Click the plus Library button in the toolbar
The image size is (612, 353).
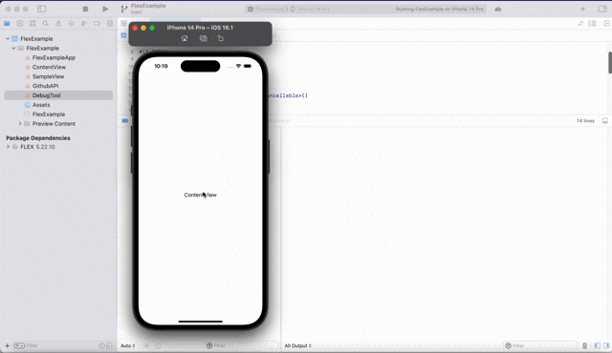pos(582,9)
